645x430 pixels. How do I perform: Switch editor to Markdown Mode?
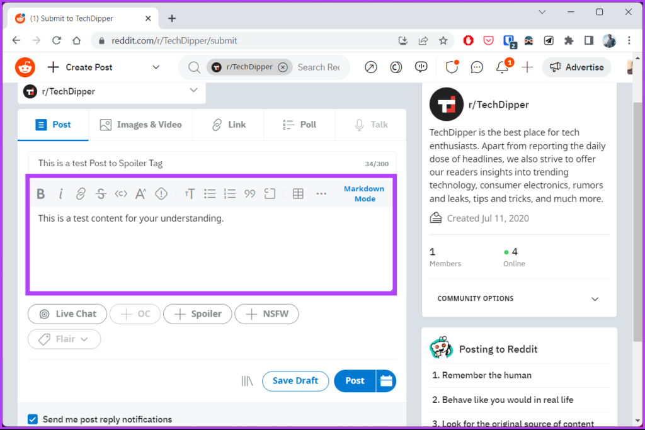[x=365, y=194]
